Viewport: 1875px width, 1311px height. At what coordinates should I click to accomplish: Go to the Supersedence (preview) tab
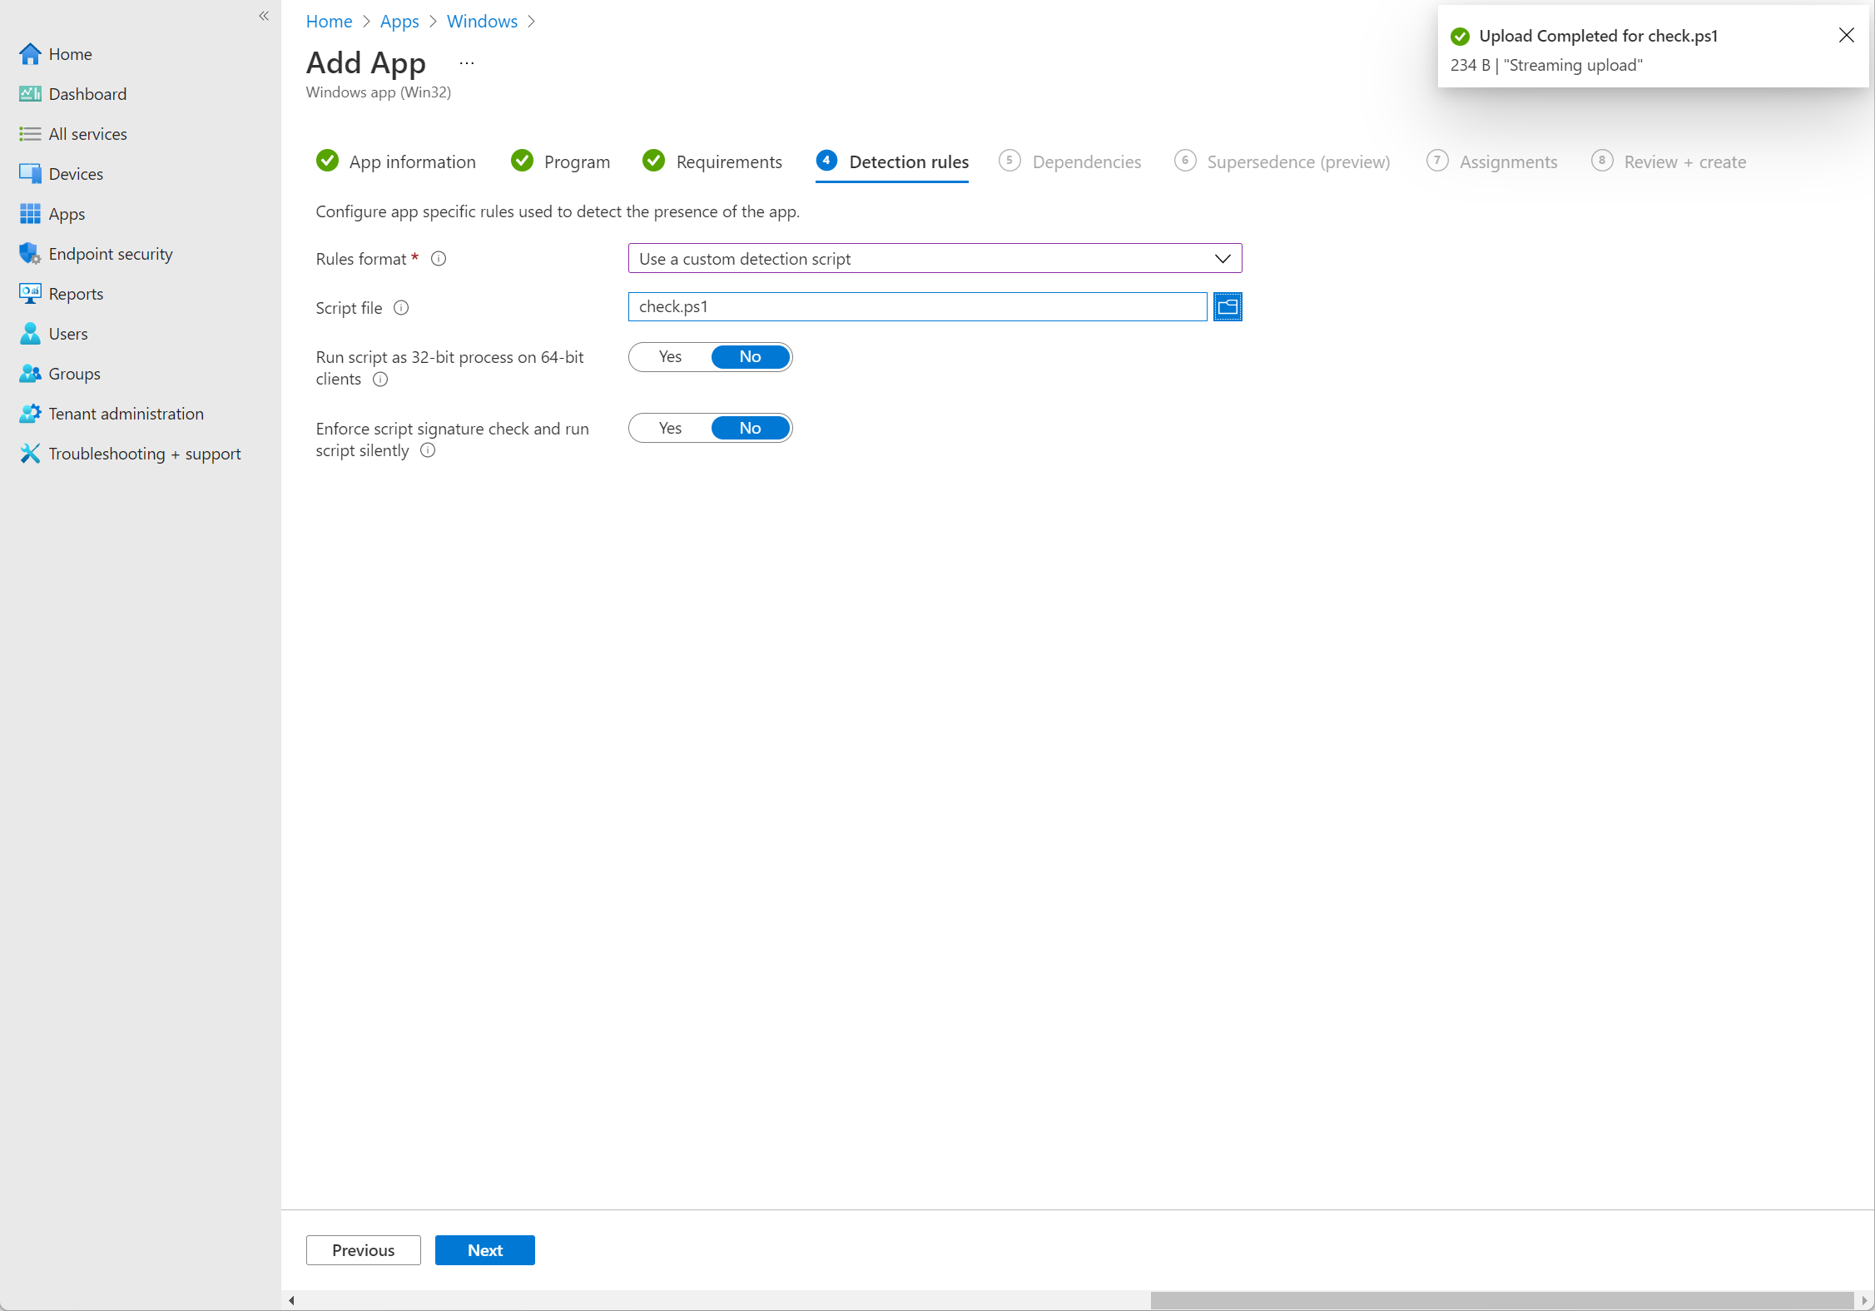click(x=1282, y=162)
